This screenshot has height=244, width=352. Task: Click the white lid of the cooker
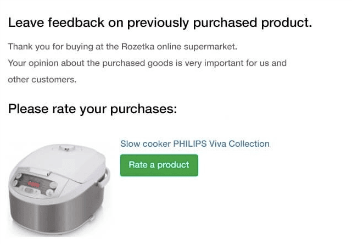(x=65, y=163)
